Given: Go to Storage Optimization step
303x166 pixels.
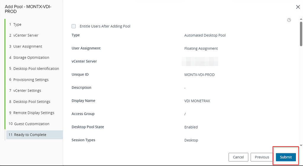Looking at the screenshot, I should pyautogui.click(x=31, y=57).
